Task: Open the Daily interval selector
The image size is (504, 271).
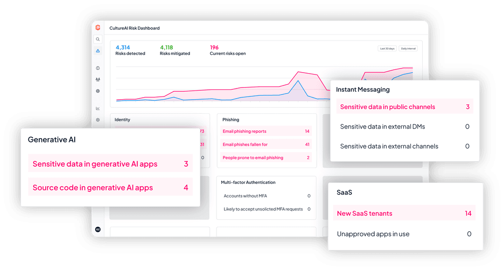Action: tap(408, 48)
